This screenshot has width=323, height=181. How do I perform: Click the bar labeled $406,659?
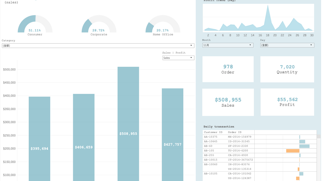coord(84,137)
